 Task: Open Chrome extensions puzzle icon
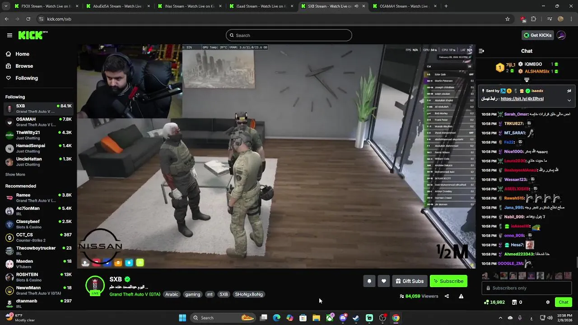coord(534,19)
